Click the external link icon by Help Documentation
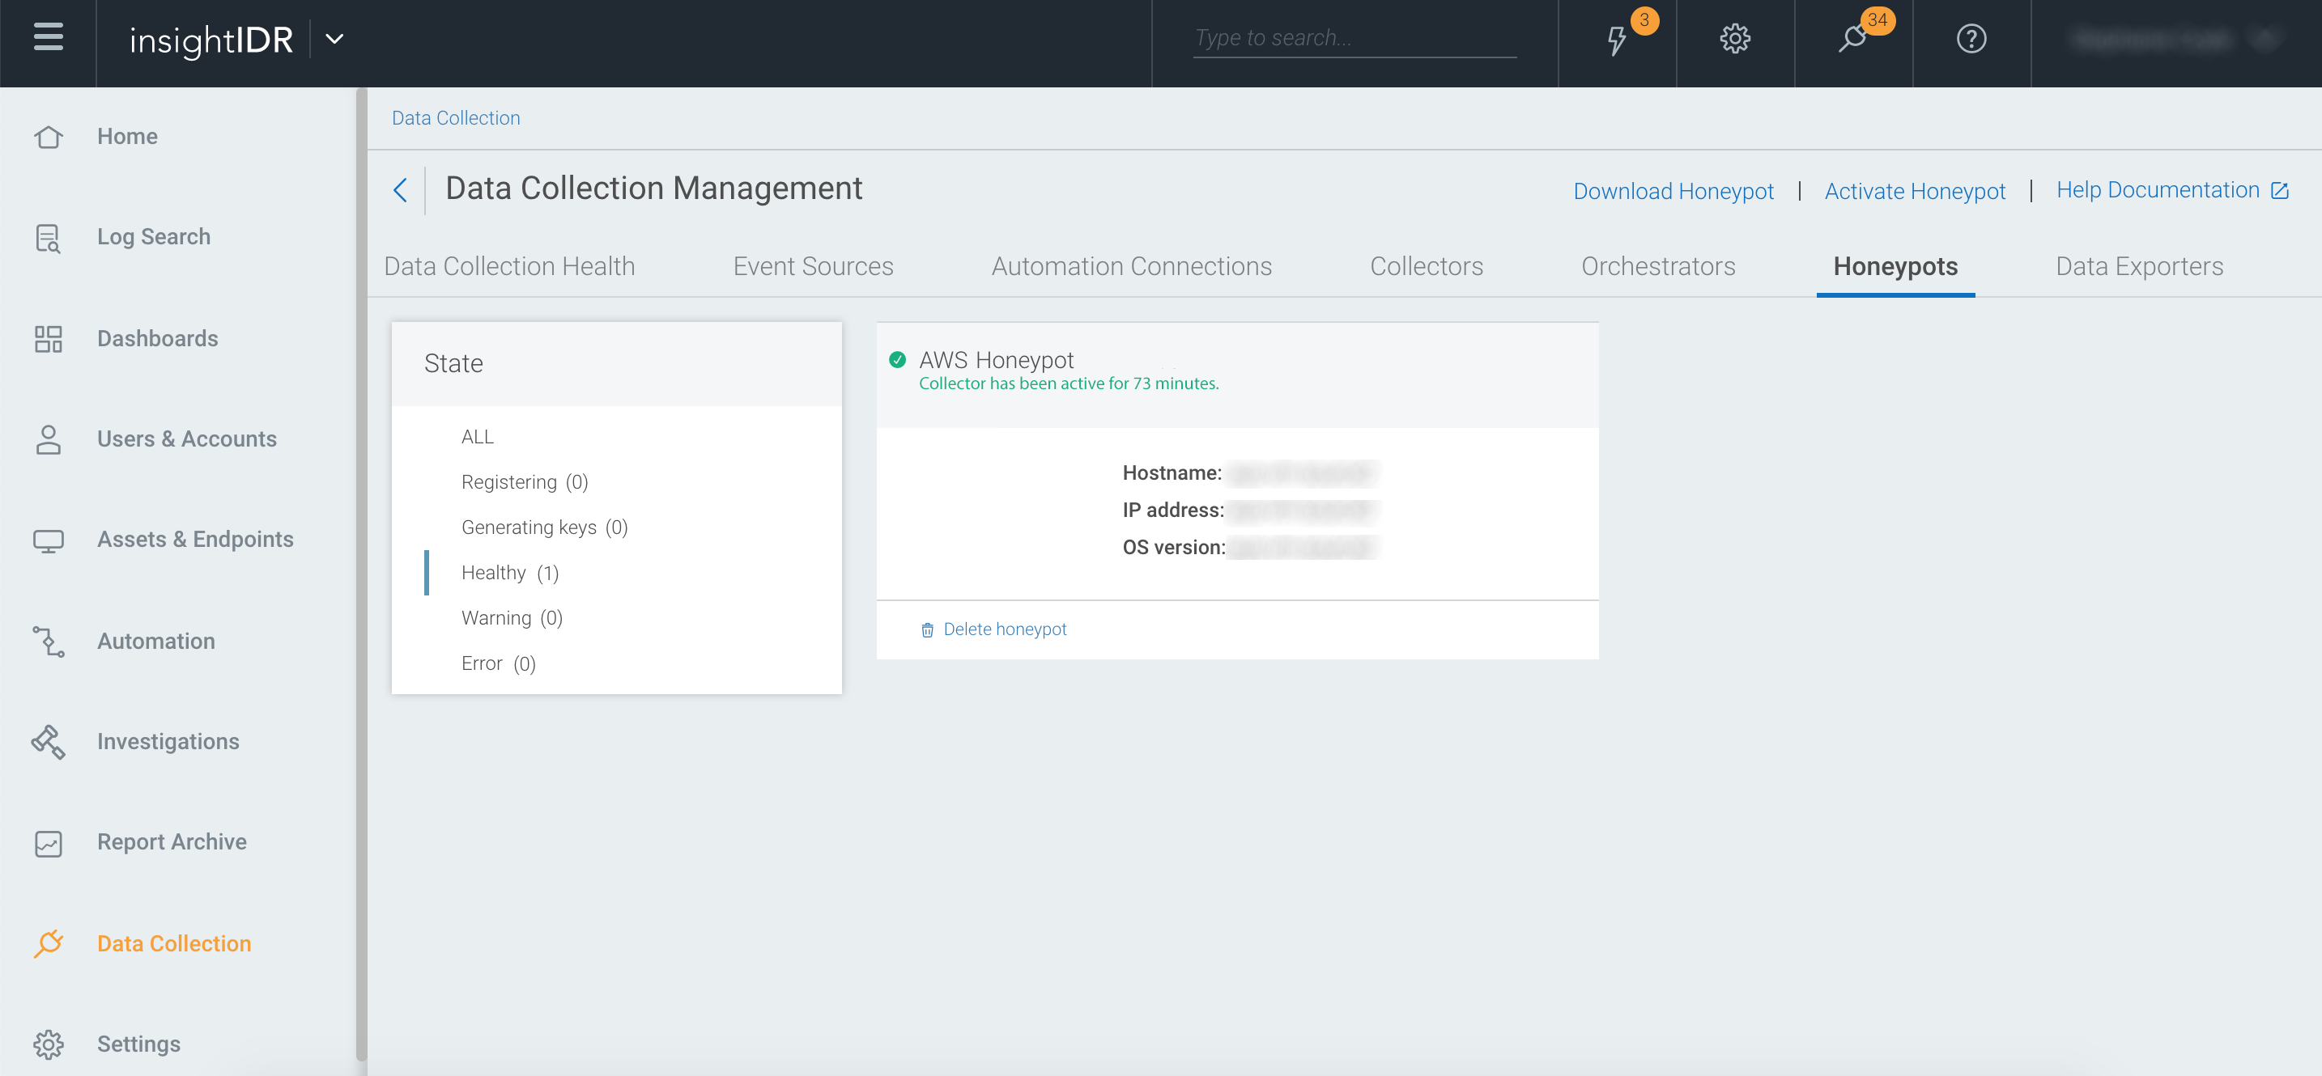The image size is (2322, 1076). point(2279,191)
